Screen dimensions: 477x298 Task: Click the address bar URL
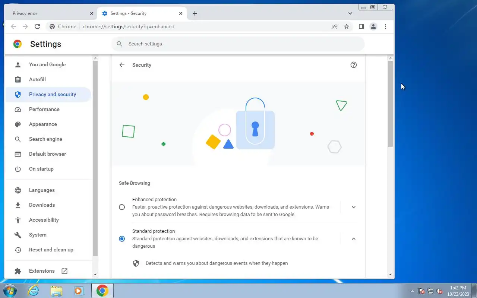[x=129, y=26]
